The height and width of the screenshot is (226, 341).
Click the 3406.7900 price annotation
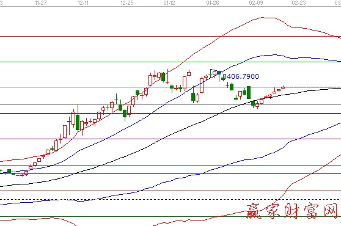pos(241,76)
